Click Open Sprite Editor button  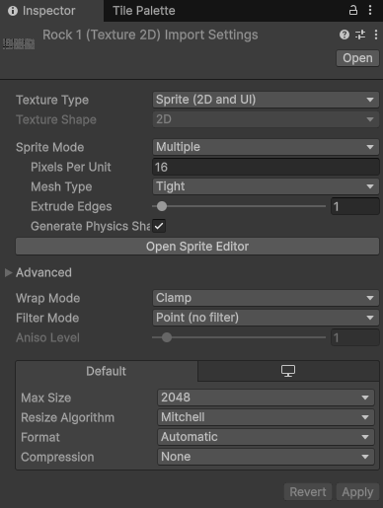197,247
